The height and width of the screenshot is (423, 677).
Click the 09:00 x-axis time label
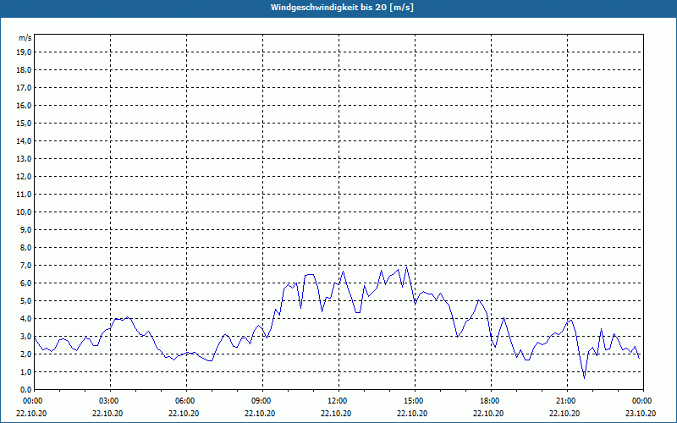click(x=262, y=401)
